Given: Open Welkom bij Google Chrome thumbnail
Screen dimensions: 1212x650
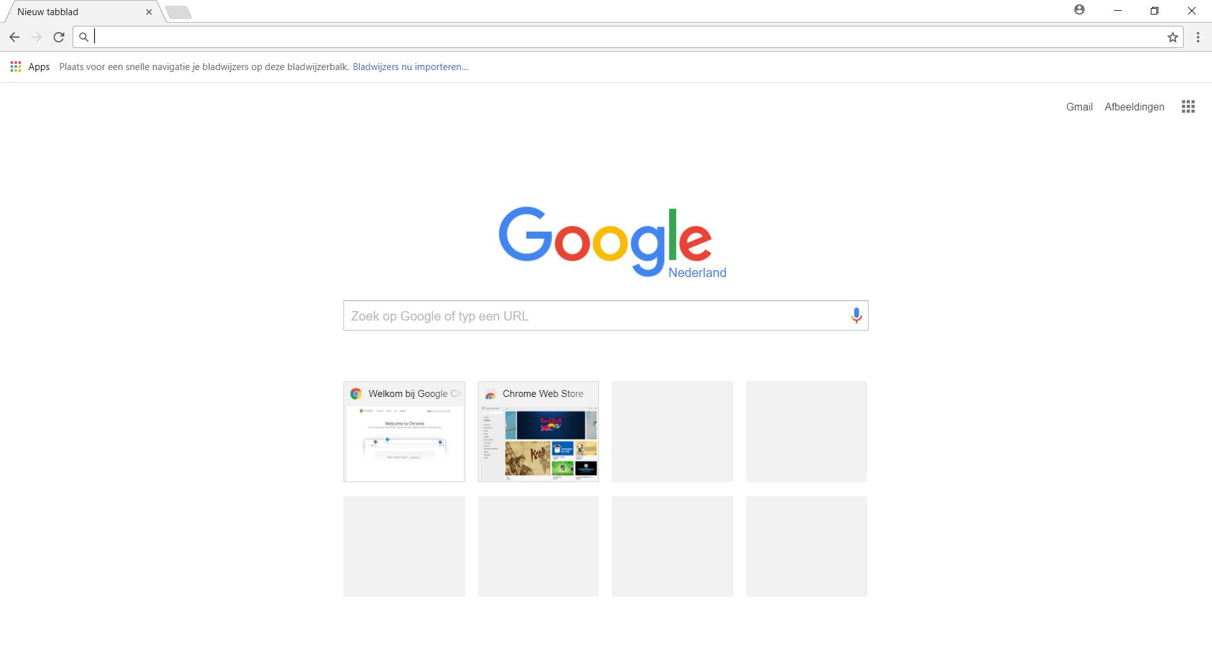Looking at the screenshot, I should pyautogui.click(x=404, y=431).
